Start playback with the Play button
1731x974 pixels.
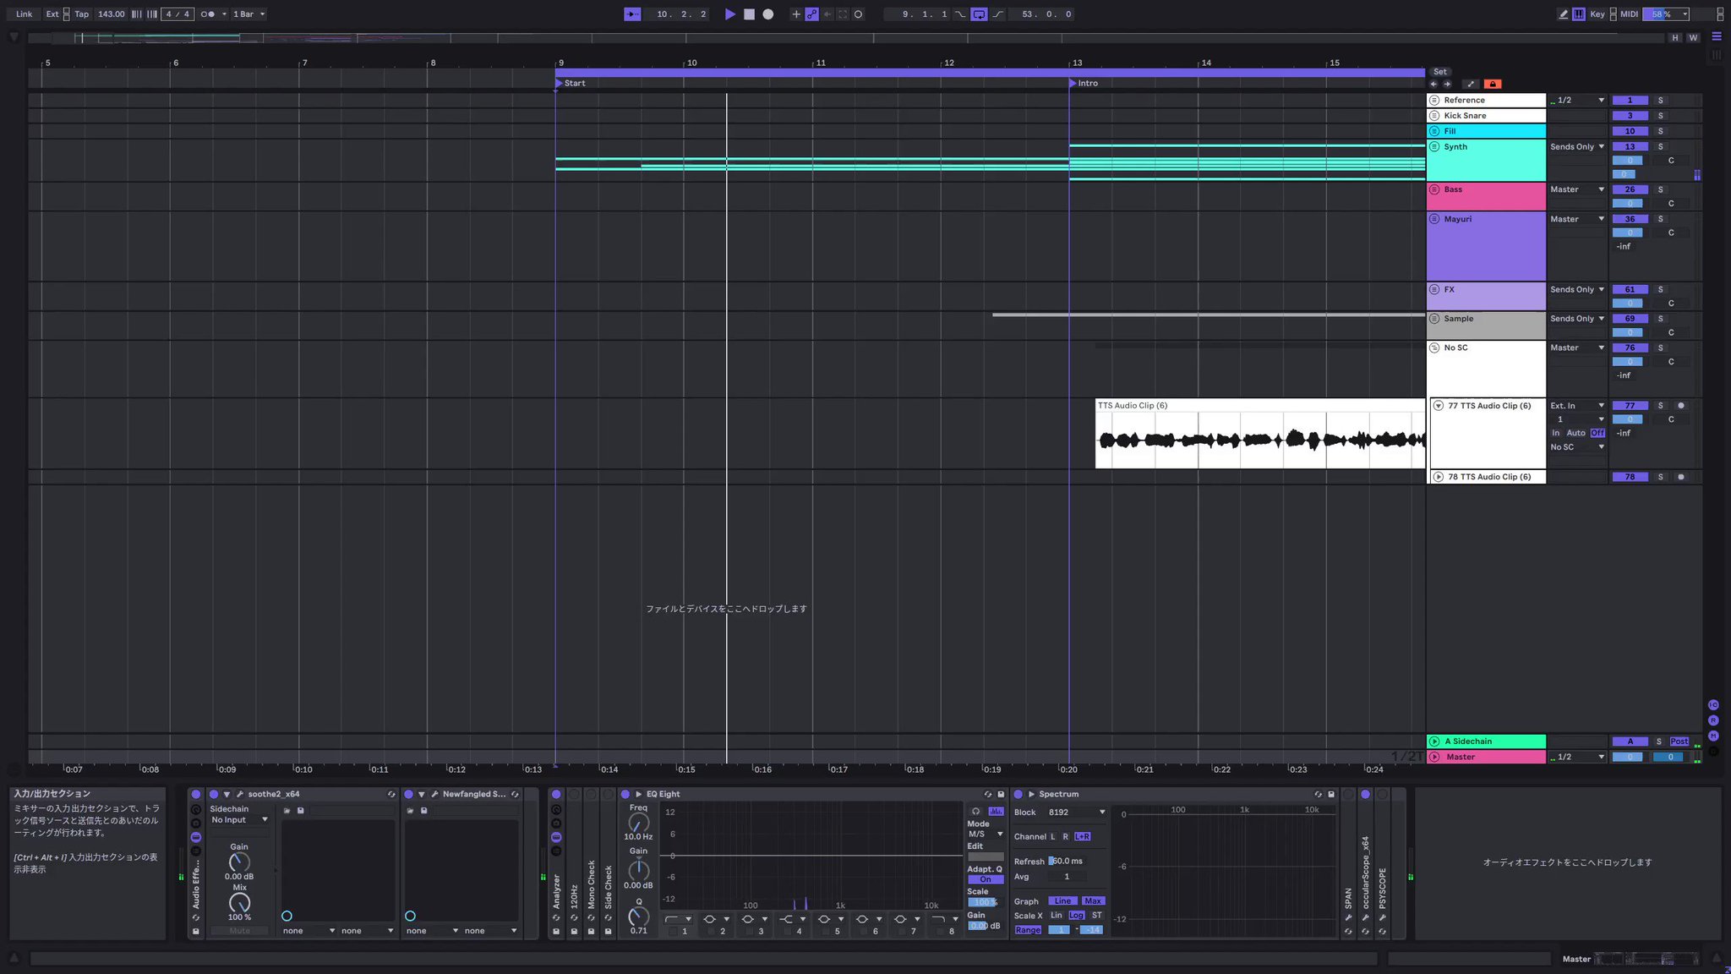[730, 14]
